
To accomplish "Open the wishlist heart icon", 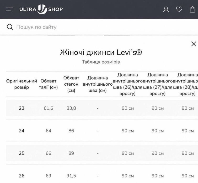I will pos(179,9).
